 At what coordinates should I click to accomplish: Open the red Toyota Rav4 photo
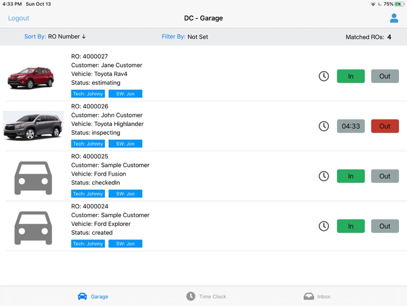(x=30, y=78)
